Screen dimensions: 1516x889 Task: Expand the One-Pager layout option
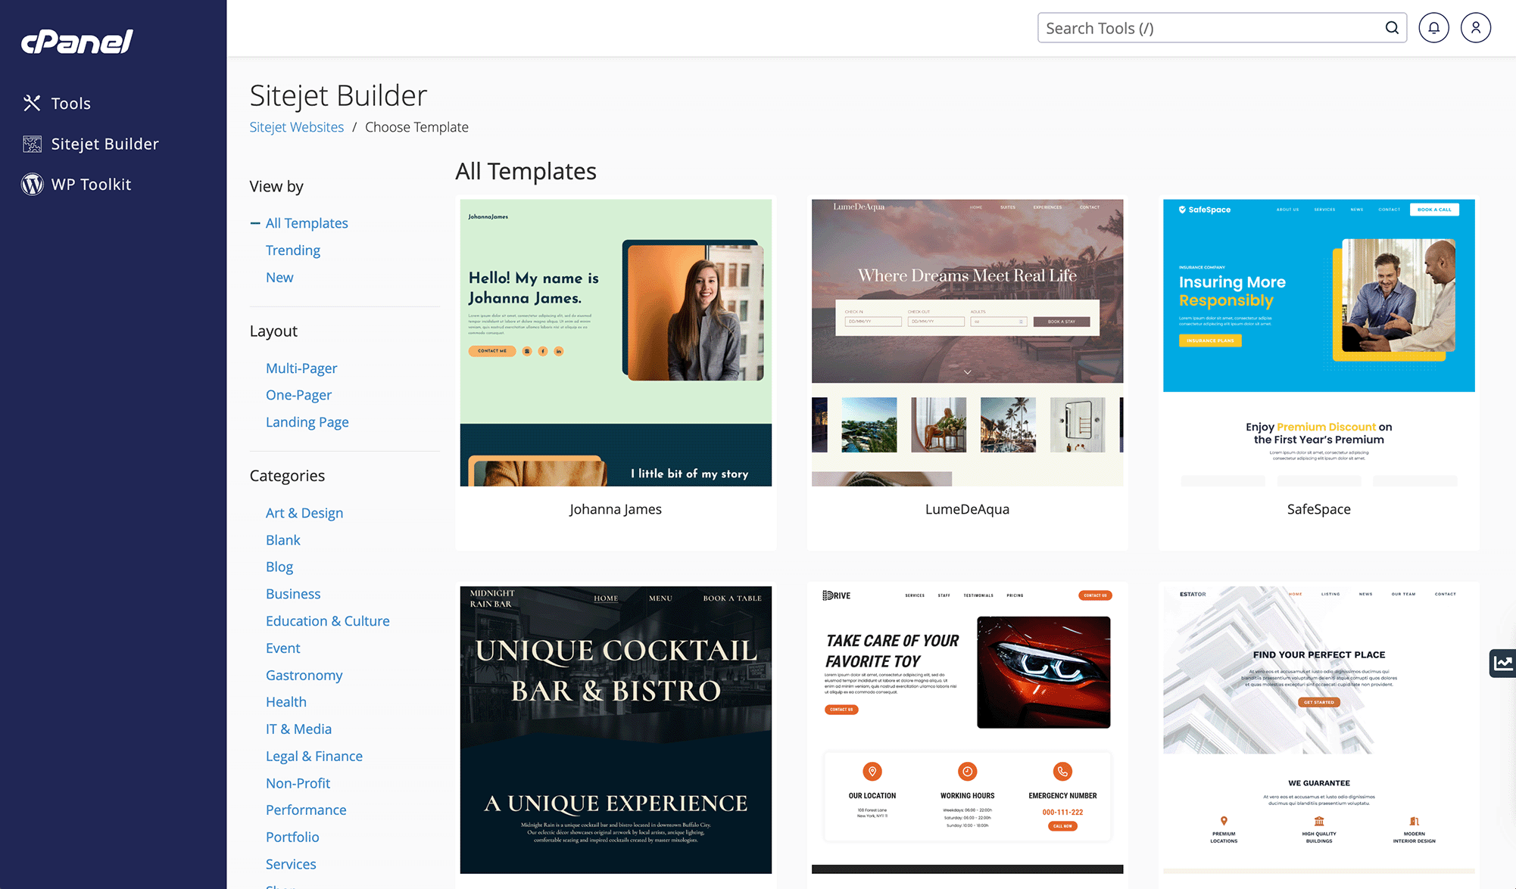(x=298, y=395)
